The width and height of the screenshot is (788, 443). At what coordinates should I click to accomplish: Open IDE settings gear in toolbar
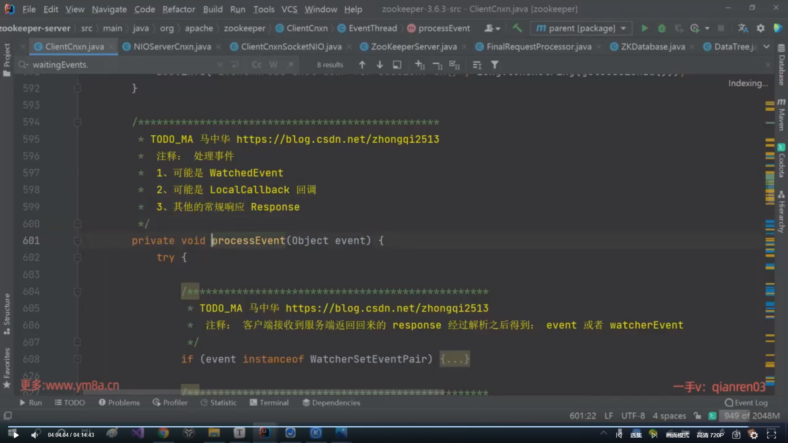coord(761,28)
